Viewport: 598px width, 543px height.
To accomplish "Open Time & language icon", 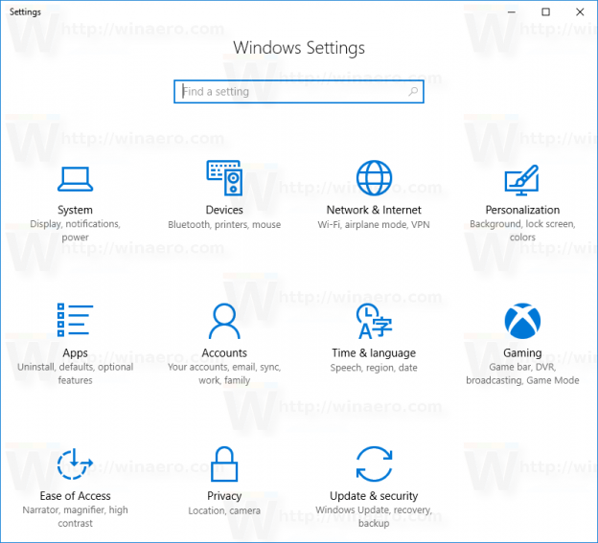I will (374, 322).
